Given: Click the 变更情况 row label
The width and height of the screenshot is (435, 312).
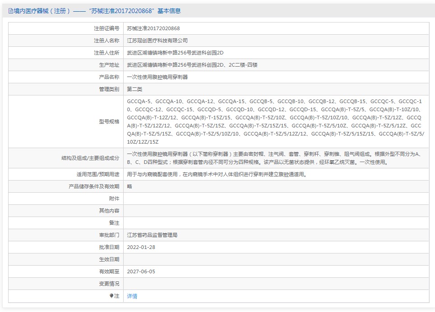Looking at the screenshot, I should click(109, 284).
